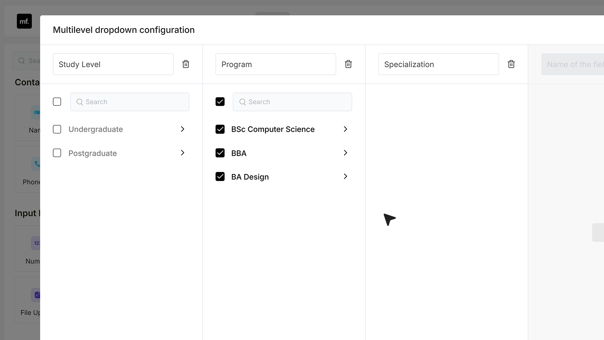Expand the BA Design chevron

[345, 176]
